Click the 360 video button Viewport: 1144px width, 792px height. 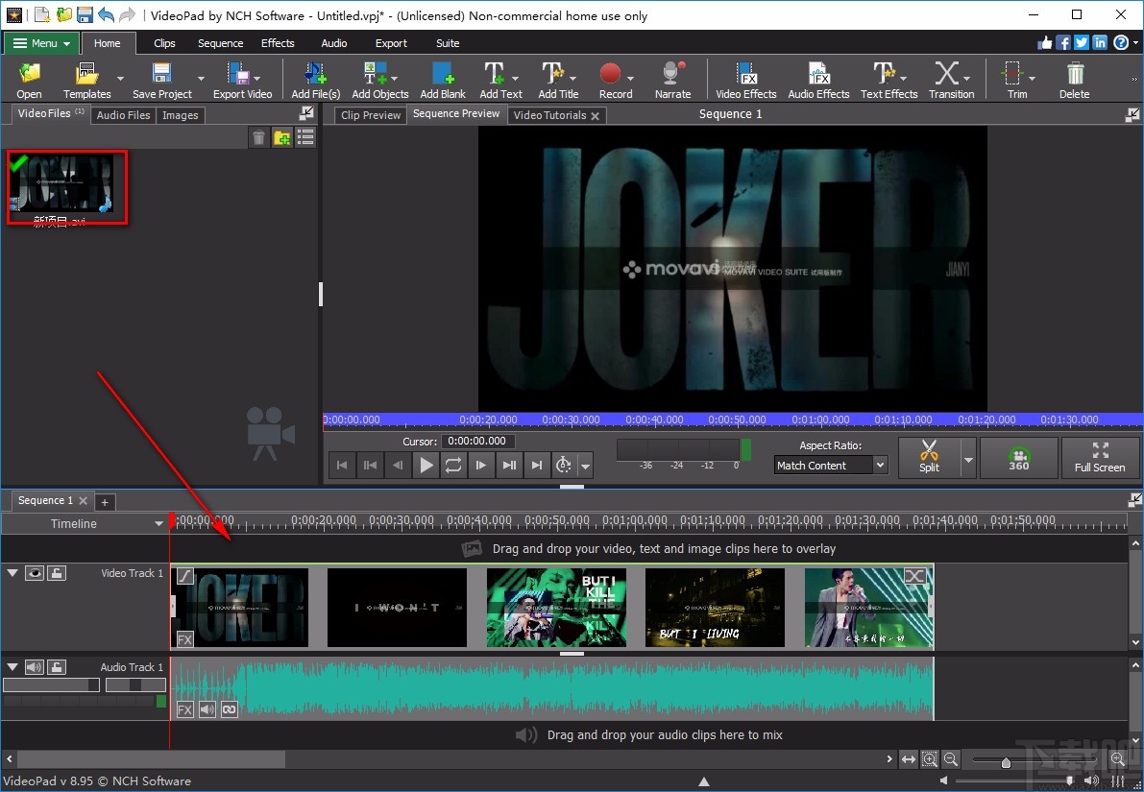pyautogui.click(x=1018, y=458)
